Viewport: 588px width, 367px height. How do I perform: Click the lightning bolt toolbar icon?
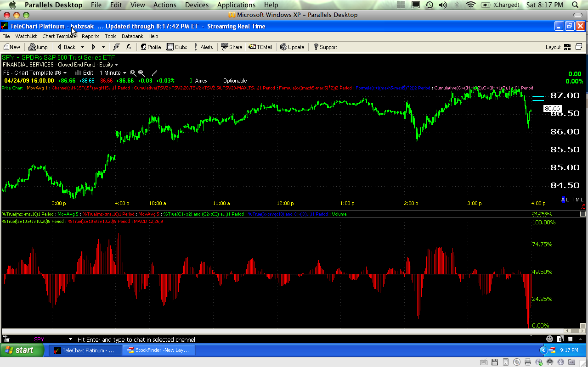tap(117, 47)
